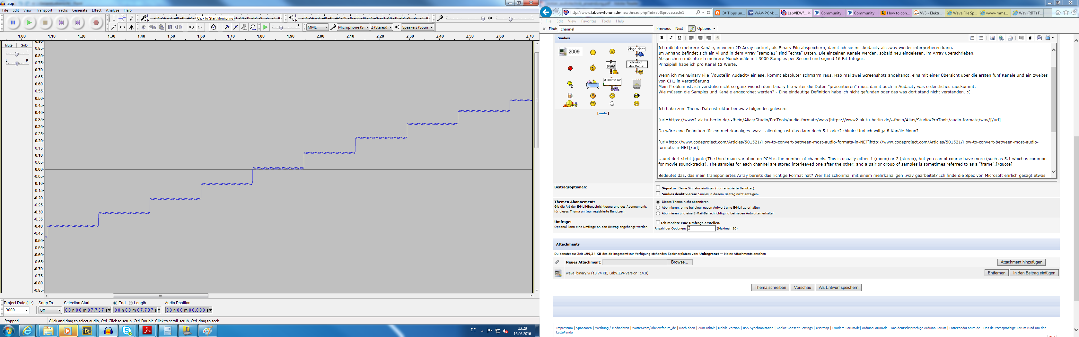Open Audacity's Tracks menu

click(x=62, y=10)
